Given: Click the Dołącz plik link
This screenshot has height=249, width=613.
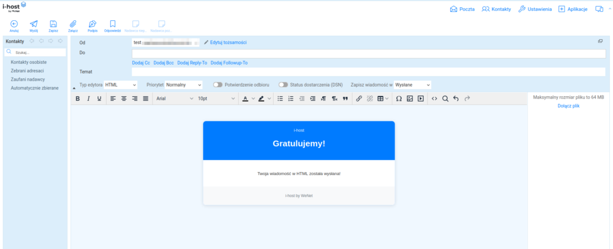Looking at the screenshot, I should [x=568, y=105].
